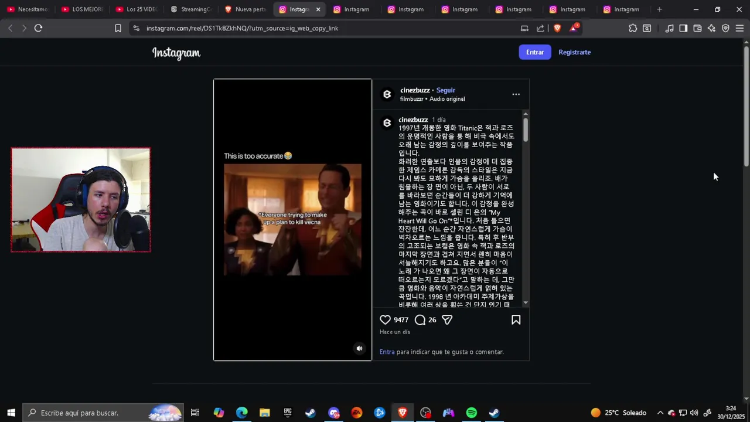Open Brave Wallet icon
Image resolution: width=750 pixels, height=422 pixels.
point(697,28)
